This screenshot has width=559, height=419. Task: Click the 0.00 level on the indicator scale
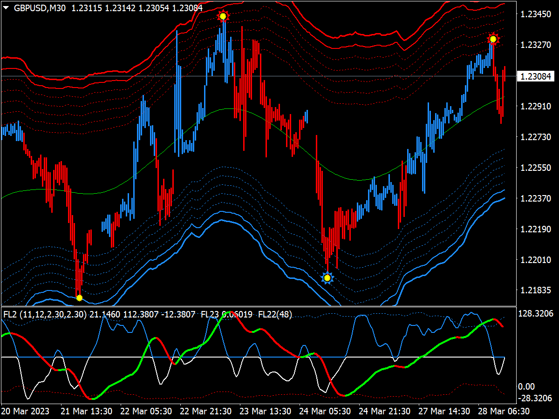coord(526,387)
